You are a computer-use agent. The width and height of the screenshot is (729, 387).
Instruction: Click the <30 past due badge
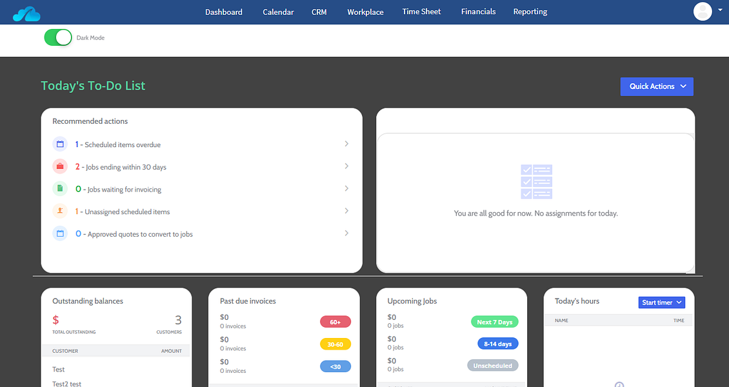[335, 366]
